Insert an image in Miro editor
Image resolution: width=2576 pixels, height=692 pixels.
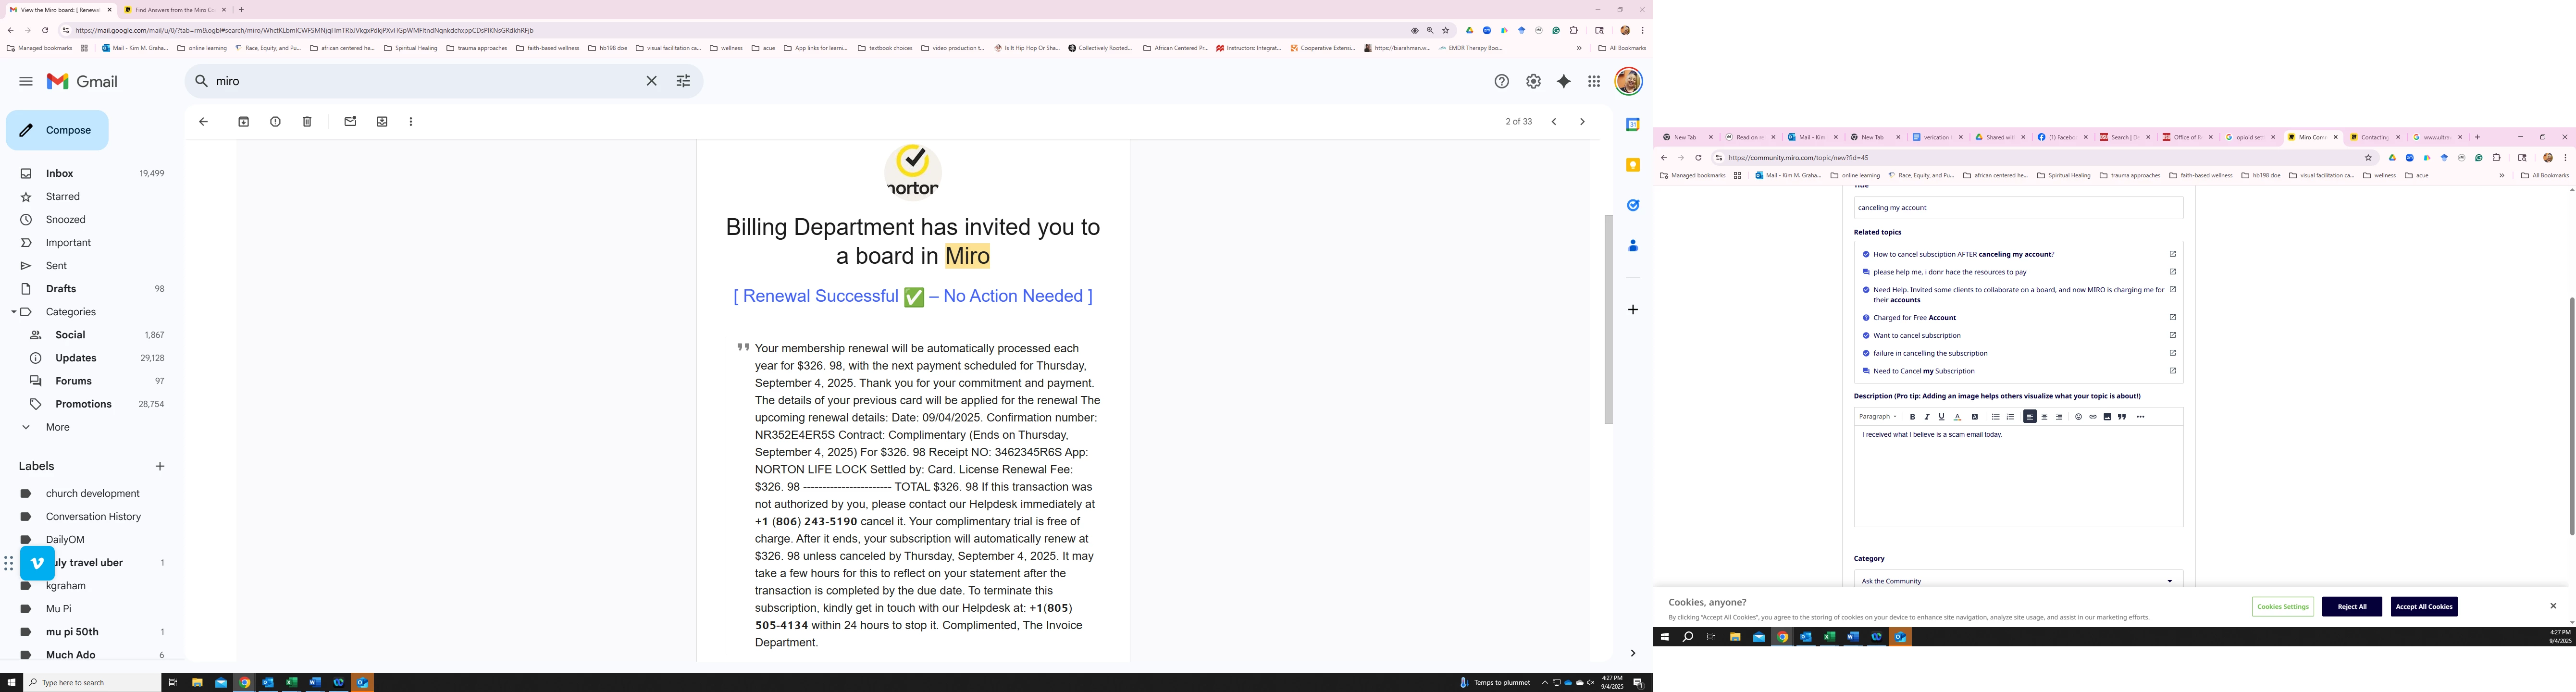[x=2107, y=417]
